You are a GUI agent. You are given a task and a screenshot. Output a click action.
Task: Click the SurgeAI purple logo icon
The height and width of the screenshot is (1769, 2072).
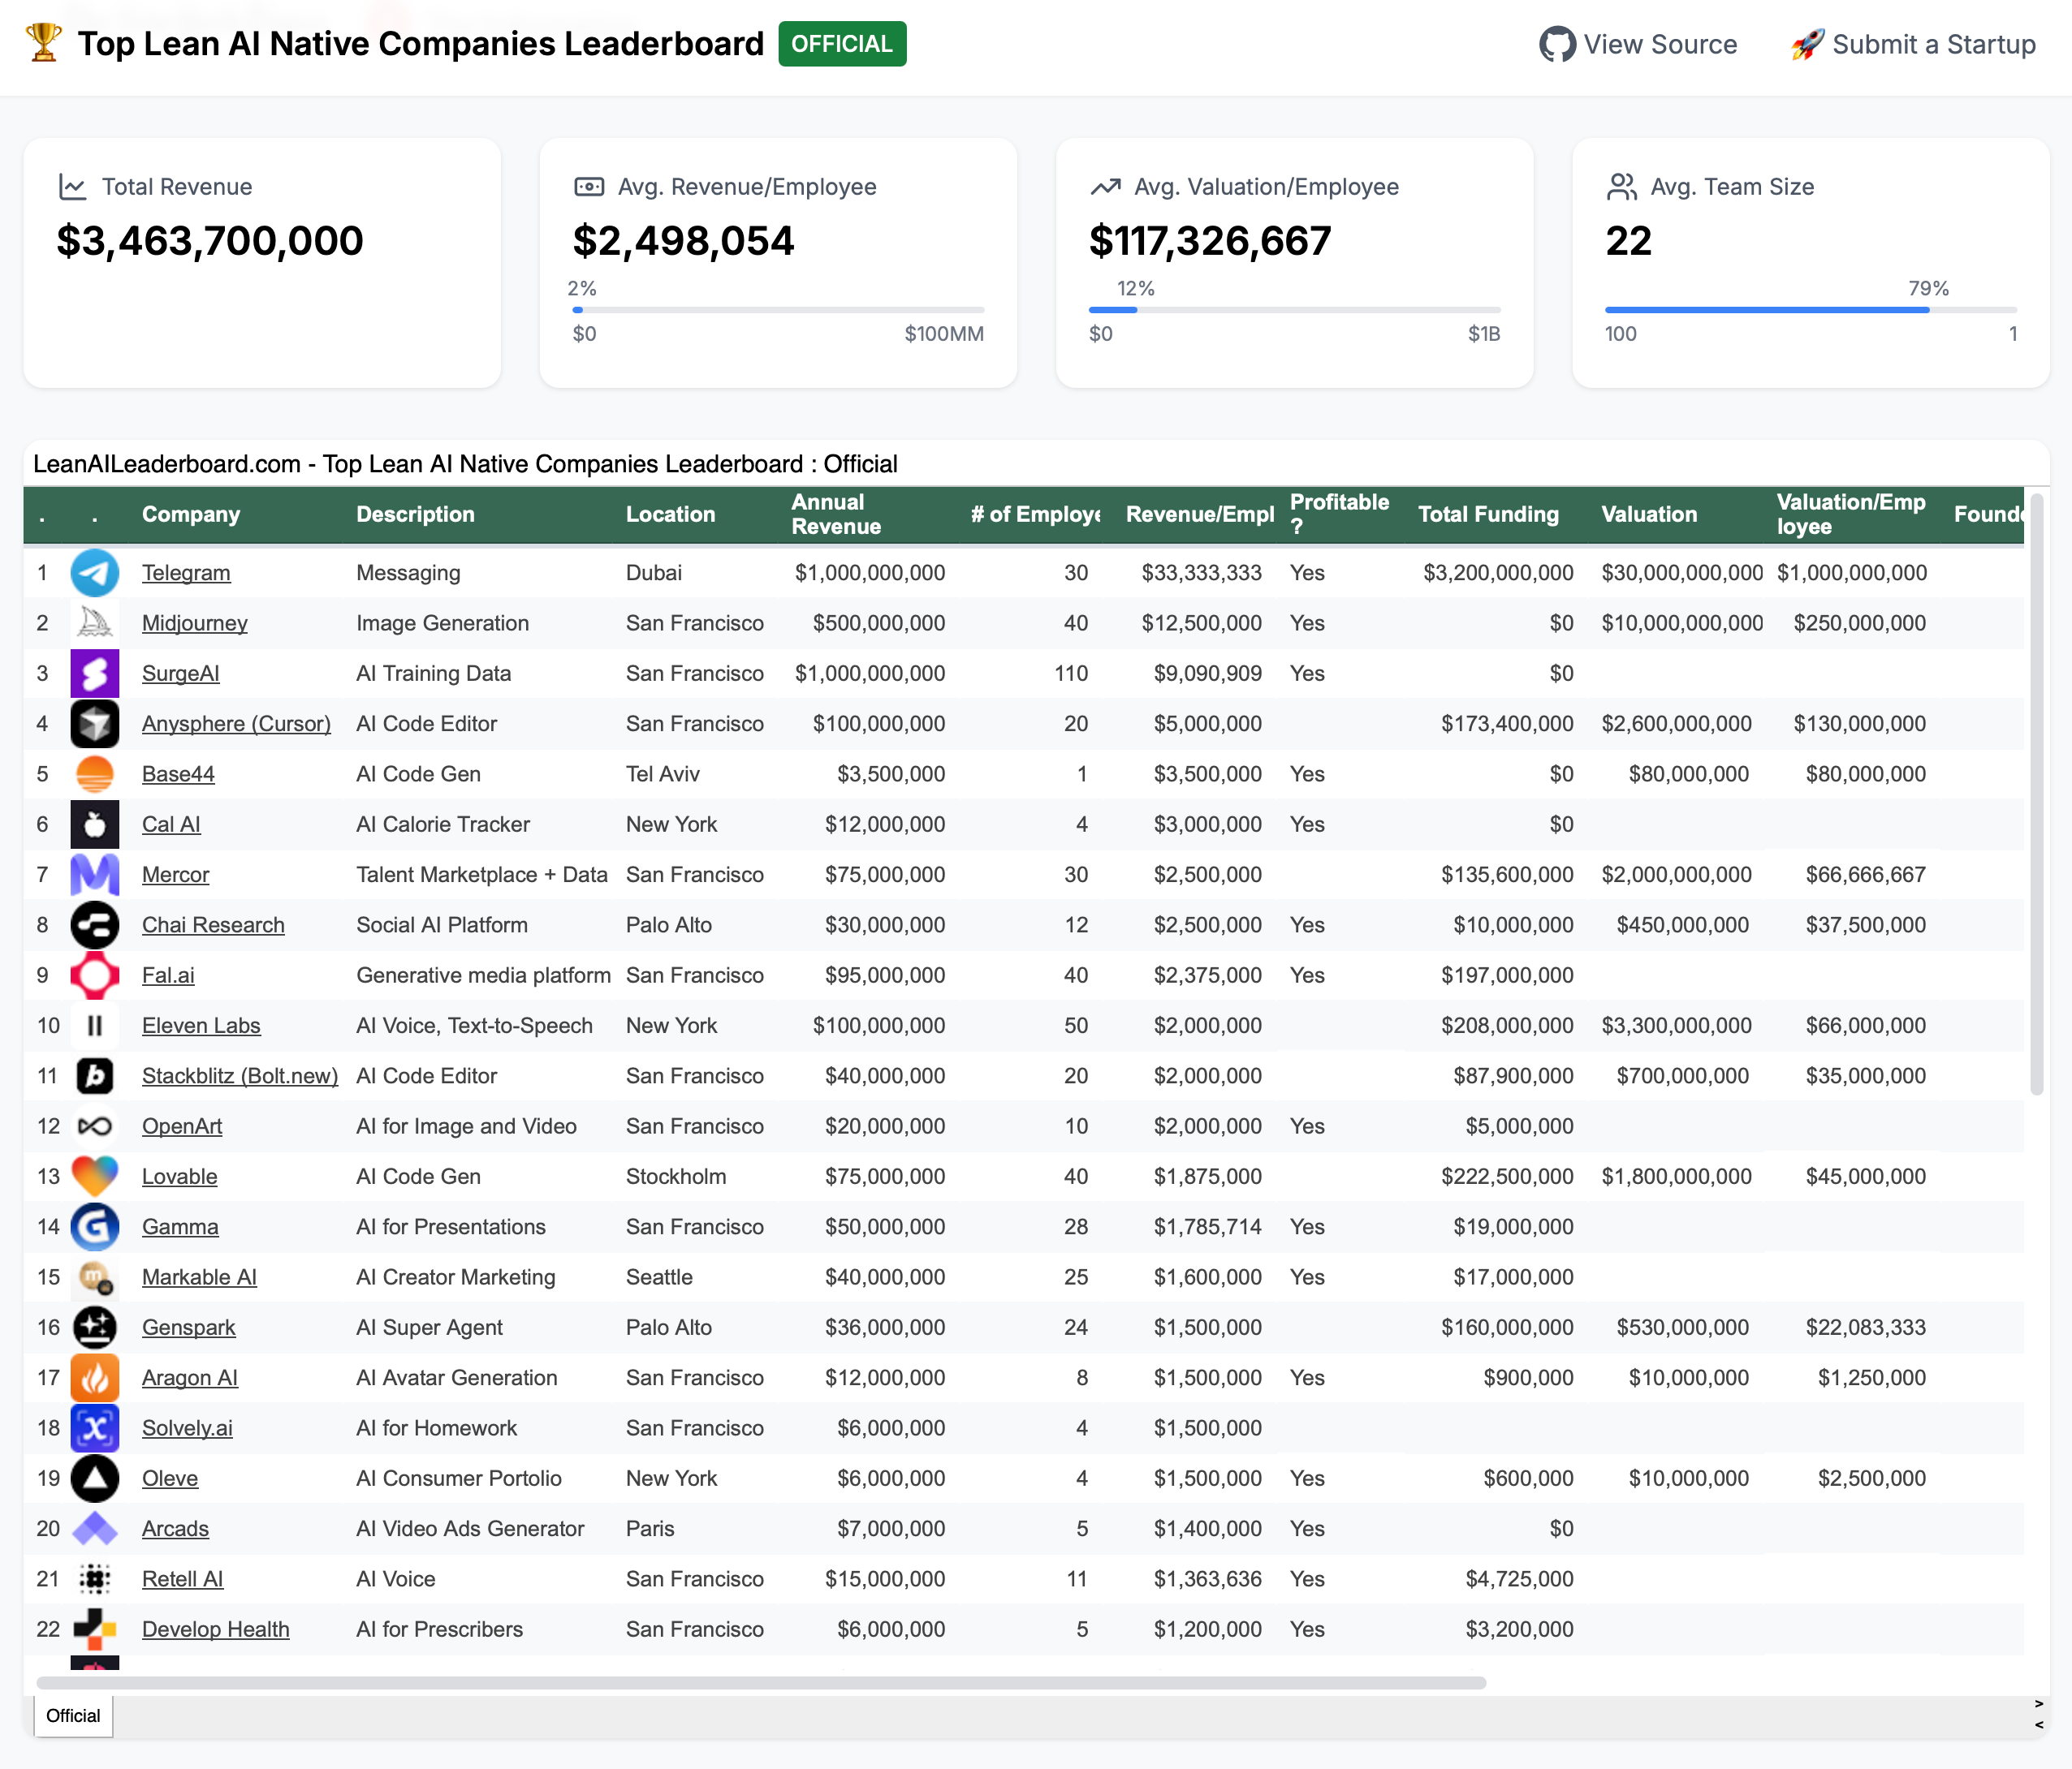95,674
